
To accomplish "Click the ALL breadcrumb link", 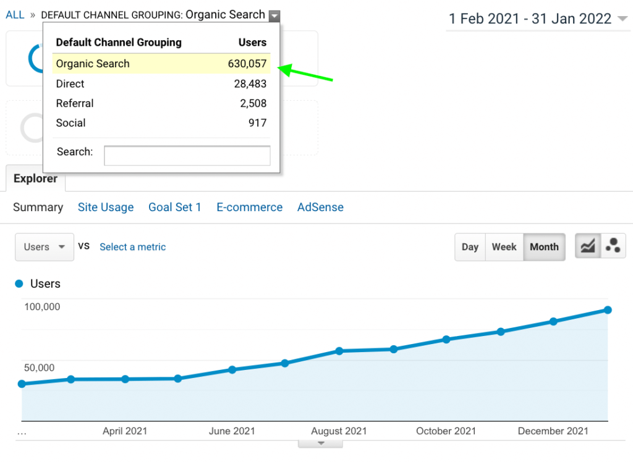I will point(15,15).
